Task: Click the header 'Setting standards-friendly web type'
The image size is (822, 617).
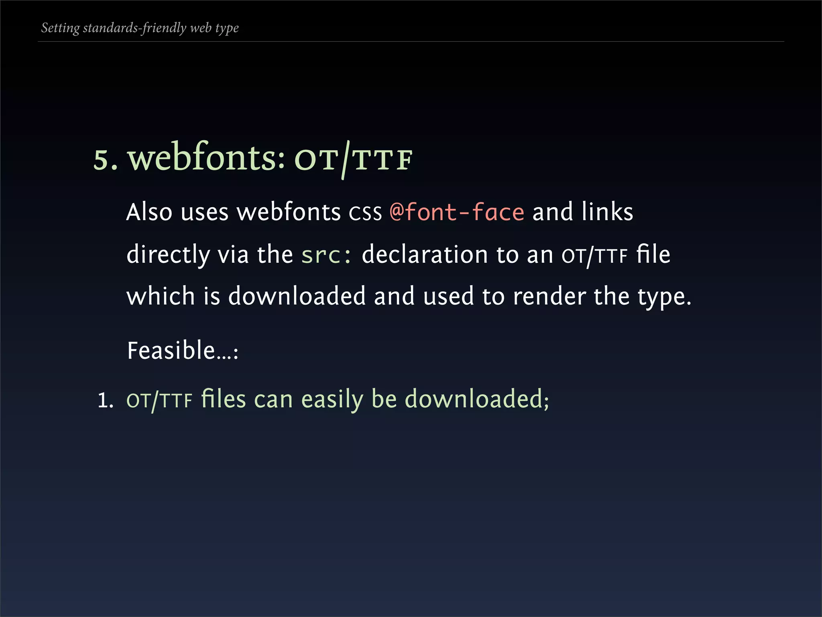Action: point(140,28)
